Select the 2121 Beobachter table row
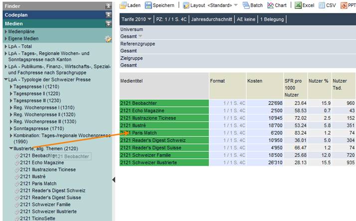This screenshot has height=221, width=356. [164, 103]
